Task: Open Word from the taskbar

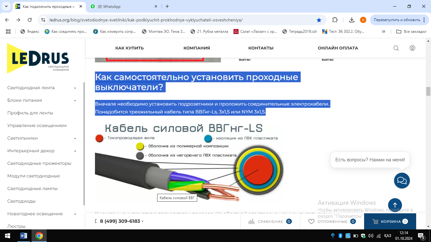Action: tap(24, 236)
